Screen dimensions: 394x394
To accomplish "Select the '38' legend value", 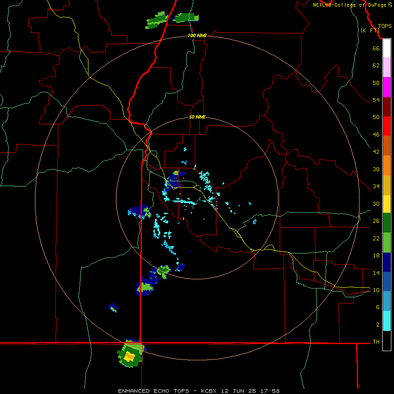I will click(x=376, y=169).
